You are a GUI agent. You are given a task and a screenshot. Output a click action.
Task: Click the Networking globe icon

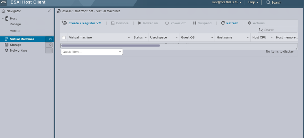point(6,50)
